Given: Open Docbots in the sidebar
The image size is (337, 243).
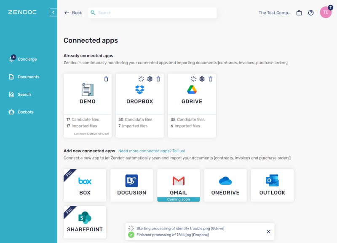Looking at the screenshot, I should 21,112.
